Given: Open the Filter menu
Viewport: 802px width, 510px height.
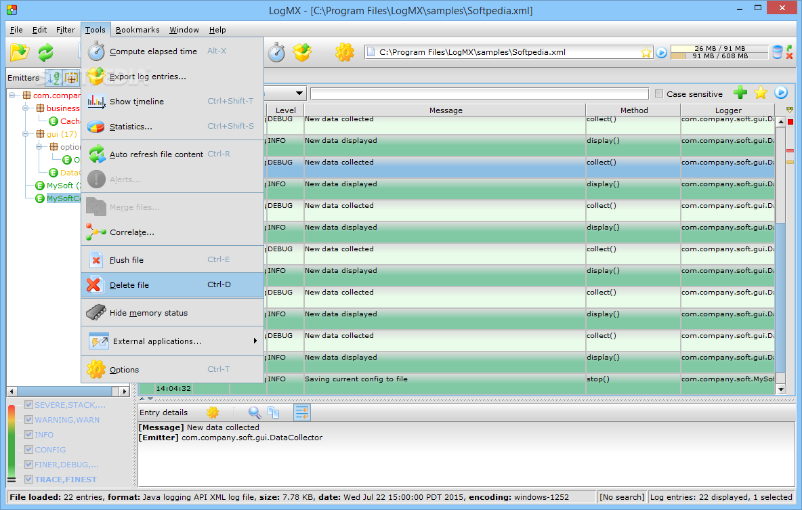Looking at the screenshot, I should pyautogui.click(x=66, y=30).
